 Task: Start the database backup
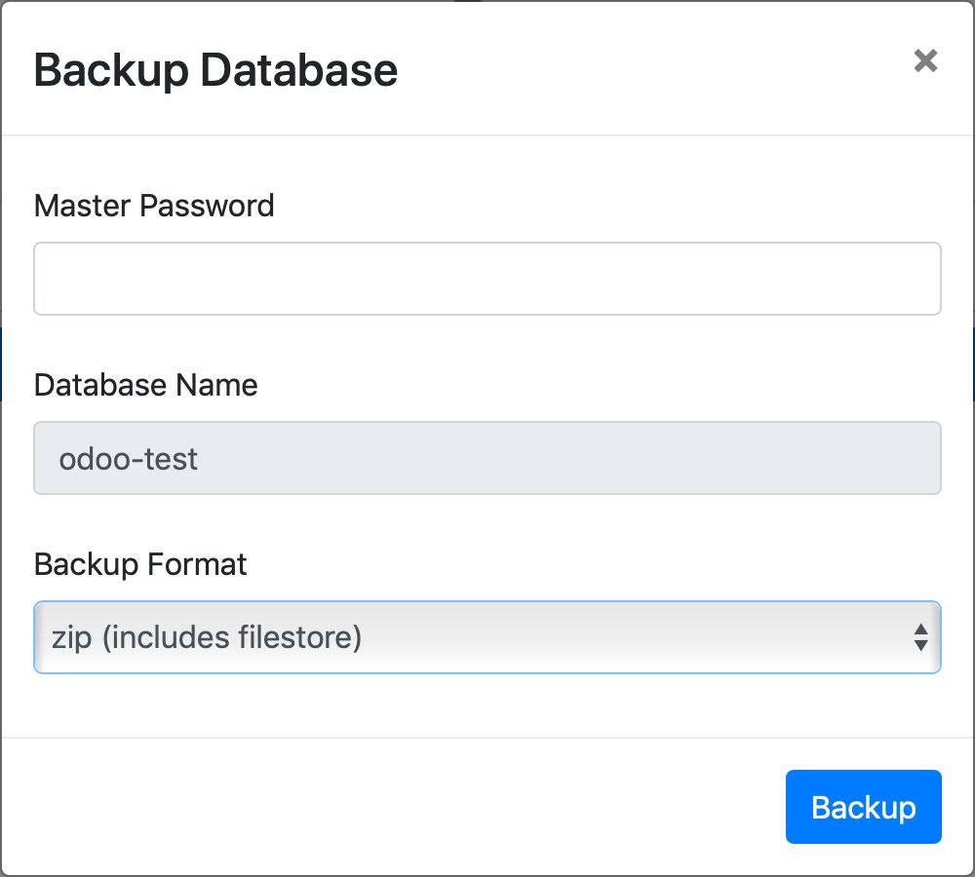point(863,807)
